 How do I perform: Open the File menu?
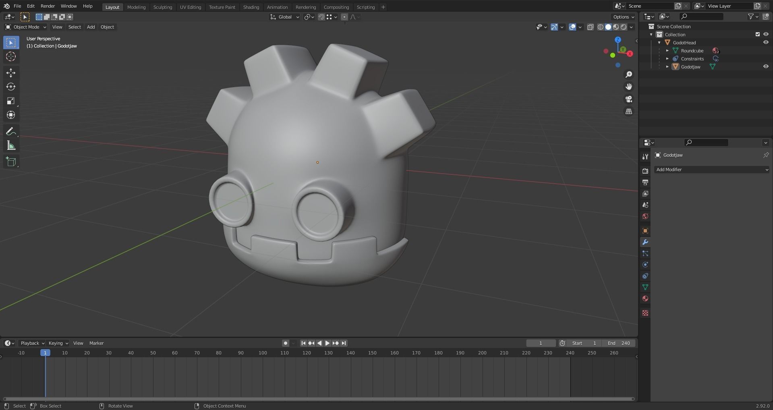click(17, 6)
